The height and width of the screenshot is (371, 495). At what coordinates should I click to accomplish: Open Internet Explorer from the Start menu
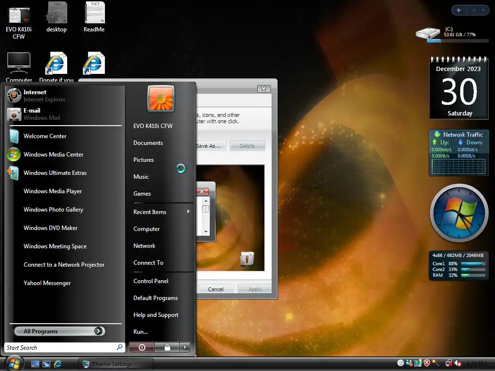click(65, 96)
